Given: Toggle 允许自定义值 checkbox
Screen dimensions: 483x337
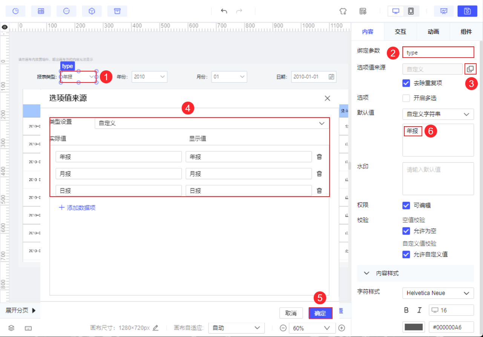Looking at the screenshot, I should point(406,254).
